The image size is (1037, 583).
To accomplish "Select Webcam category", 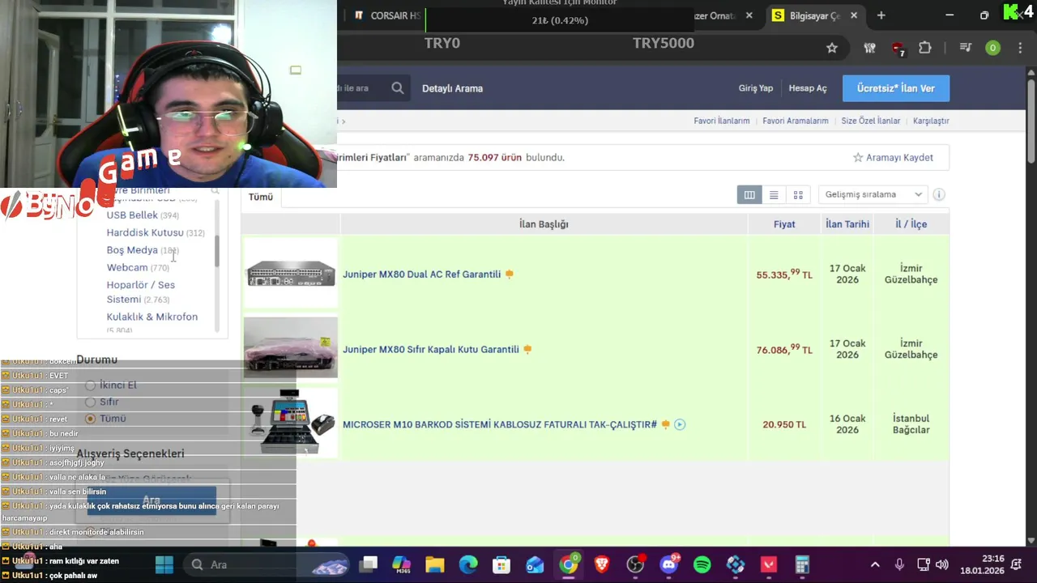I will [127, 267].
